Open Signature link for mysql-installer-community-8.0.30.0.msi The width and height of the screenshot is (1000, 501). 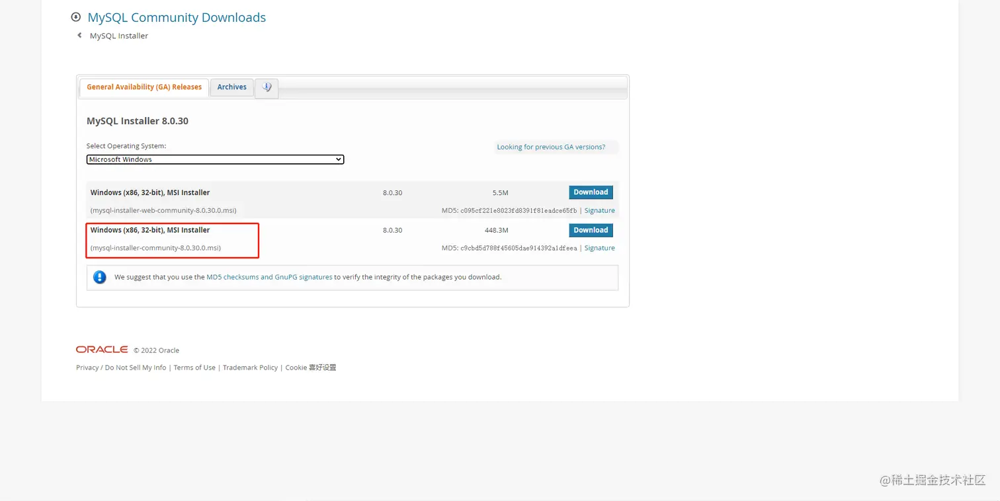(x=600, y=248)
